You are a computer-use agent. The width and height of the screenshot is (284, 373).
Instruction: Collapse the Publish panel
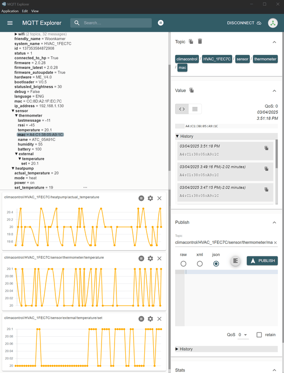pos(274,223)
